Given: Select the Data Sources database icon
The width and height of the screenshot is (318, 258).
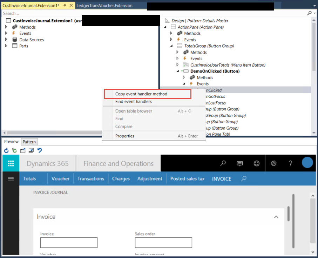Looking at the screenshot, I should point(14,40).
